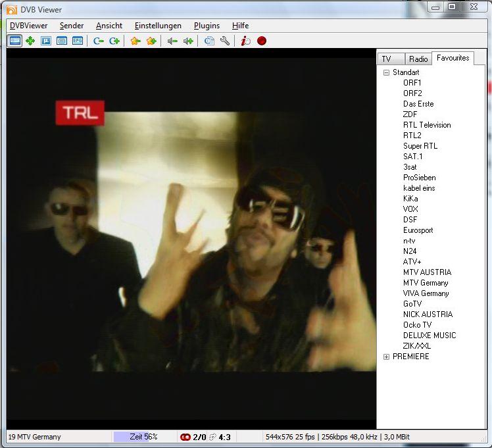Screen dimensions: 492x448
Task: Click the Zeit 56% progress bar
Action: tap(143, 437)
